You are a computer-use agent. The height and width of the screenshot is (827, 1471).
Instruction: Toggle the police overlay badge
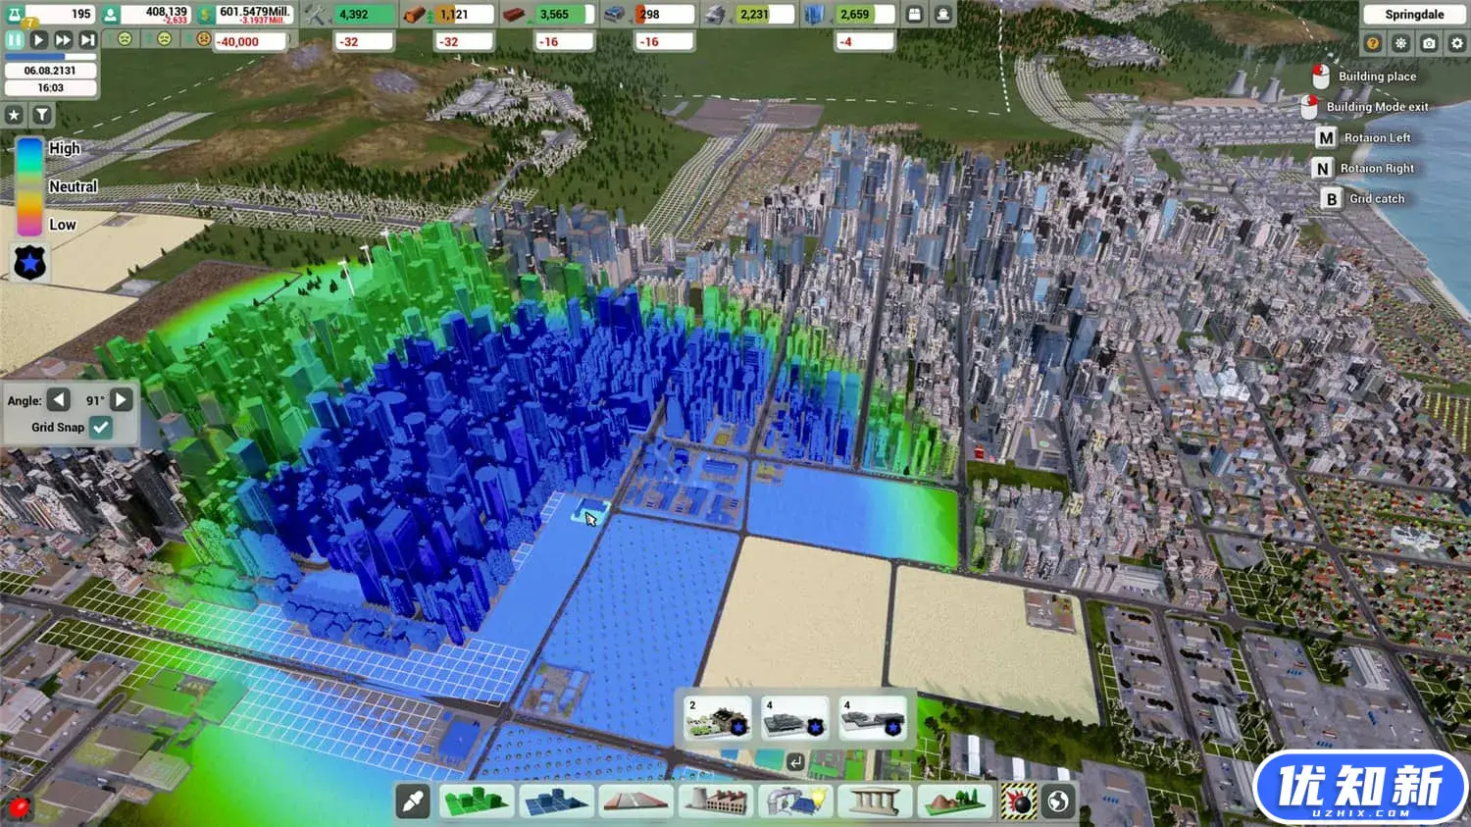click(29, 263)
